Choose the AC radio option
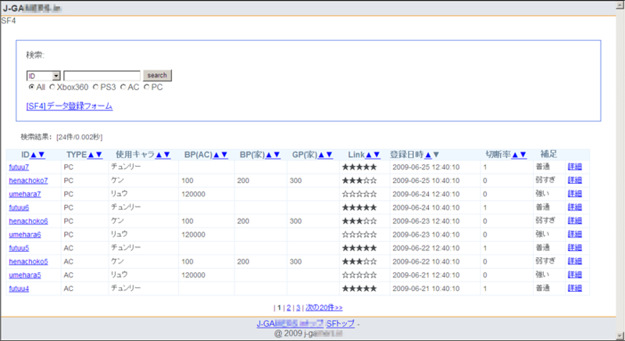This screenshot has height=341, width=625. point(123,87)
